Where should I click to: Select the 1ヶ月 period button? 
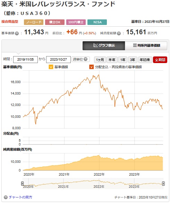tap(100, 60)
